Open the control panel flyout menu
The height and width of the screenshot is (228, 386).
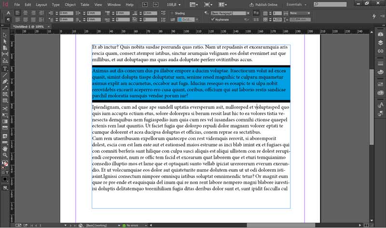point(382,16)
